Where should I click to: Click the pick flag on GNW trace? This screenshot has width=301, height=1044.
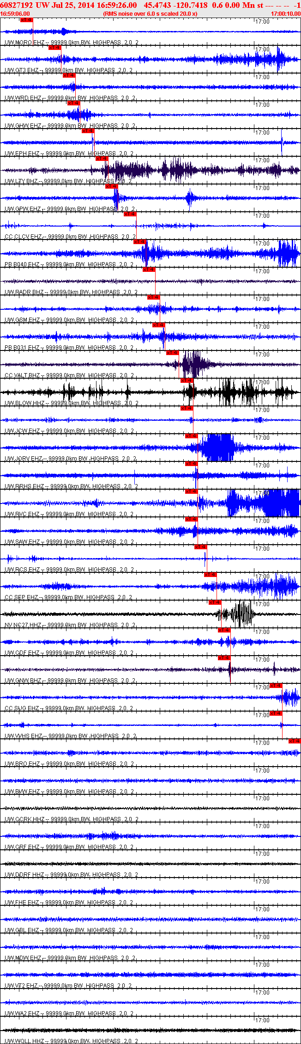(x=224, y=658)
